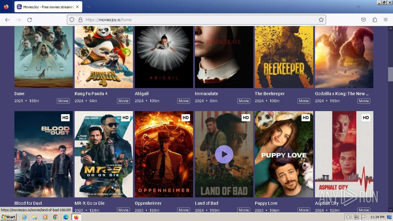Click HD badge on Oppenheimer poster
The width and height of the screenshot is (393, 221).
point(185,118)
